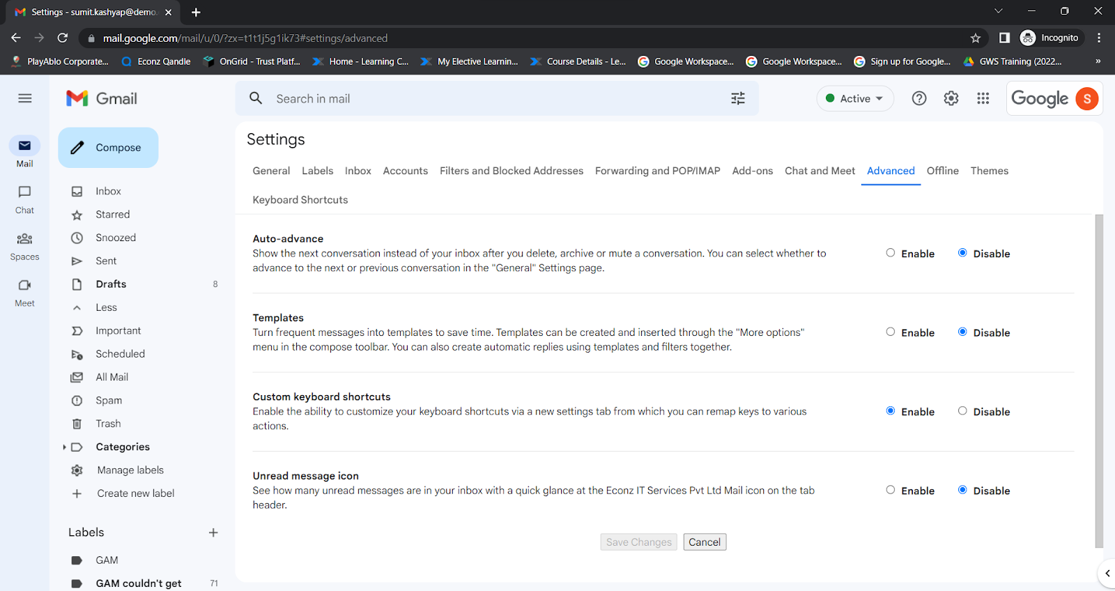This screenshot has height=591, width=1115.
Task: Open the browser side panel icon
Action: click(1004, 38)
